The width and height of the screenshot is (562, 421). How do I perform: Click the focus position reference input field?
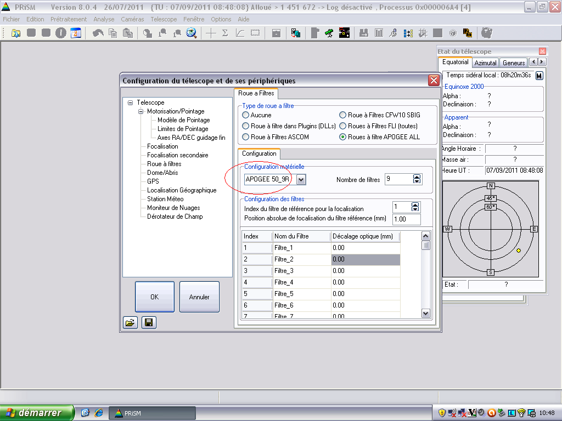click(406, 219)
